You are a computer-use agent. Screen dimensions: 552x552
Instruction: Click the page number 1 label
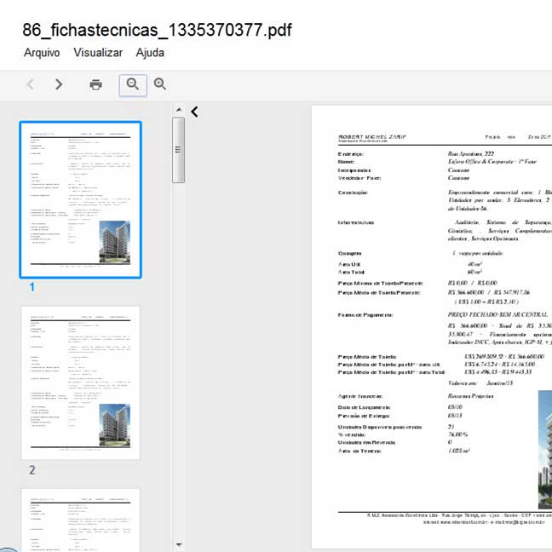(32, 287)
